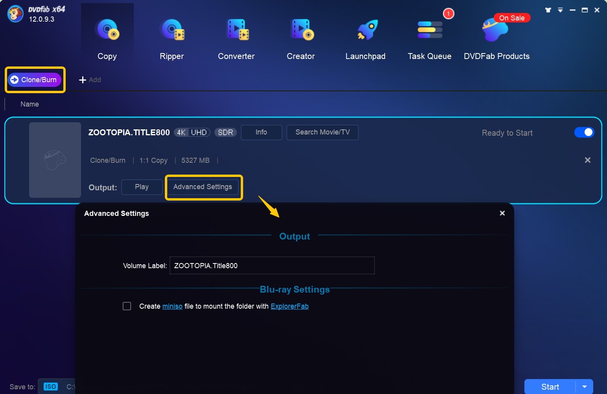Add a new source

click(x=90, y=80)
